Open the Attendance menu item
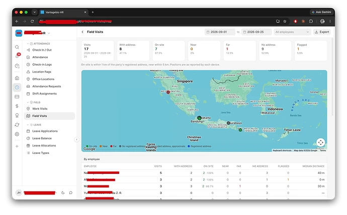Viewport: 347px width, 215px height. point(49,57)
